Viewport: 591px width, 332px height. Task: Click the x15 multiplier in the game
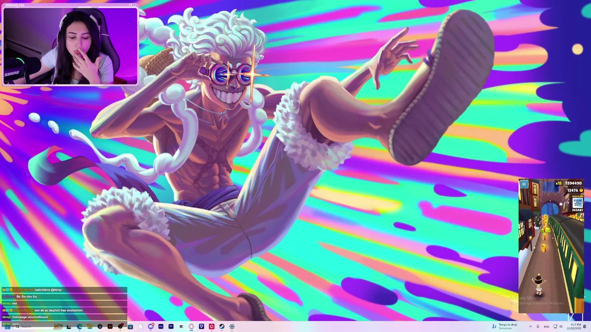tap(558, 184)
